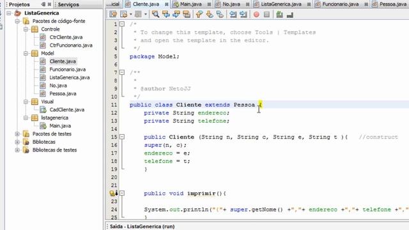Click Stop Macro Recording square icon

tap(266, 15)
